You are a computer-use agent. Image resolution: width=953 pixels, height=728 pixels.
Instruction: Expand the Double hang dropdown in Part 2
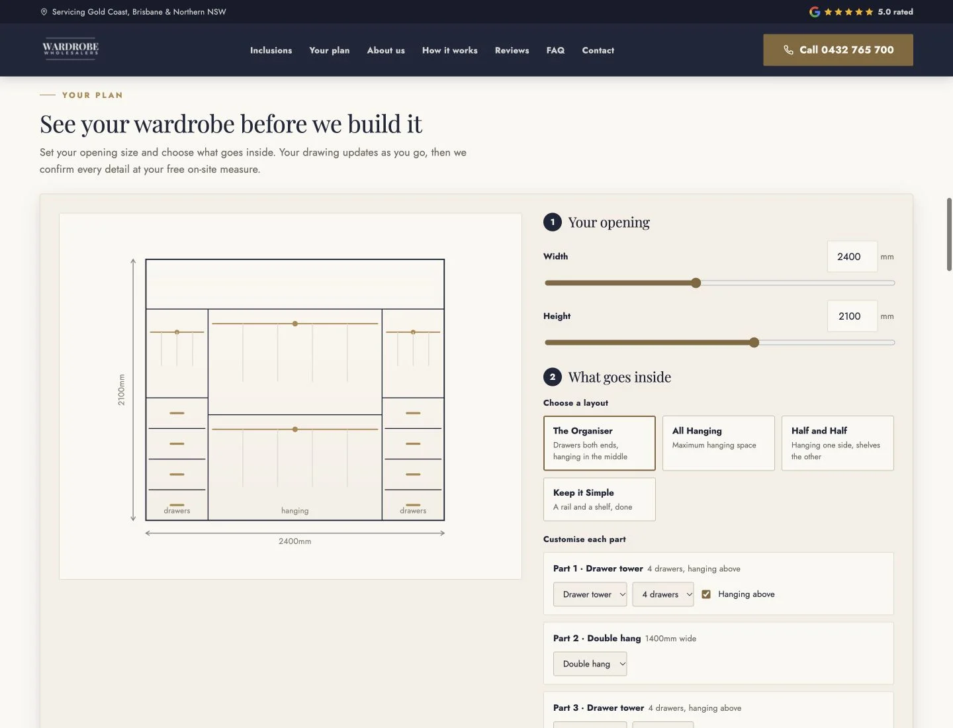point(590,664)
